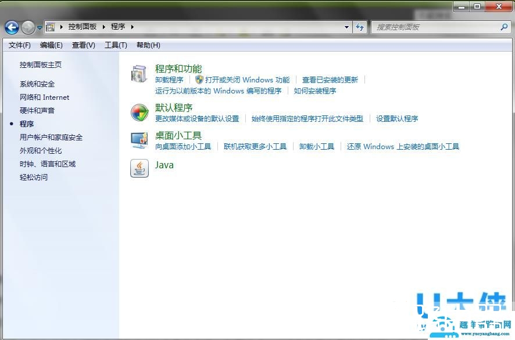Open the recent pages dropdown arrow
Screen dimensions: 515x340
coord(40,27)
